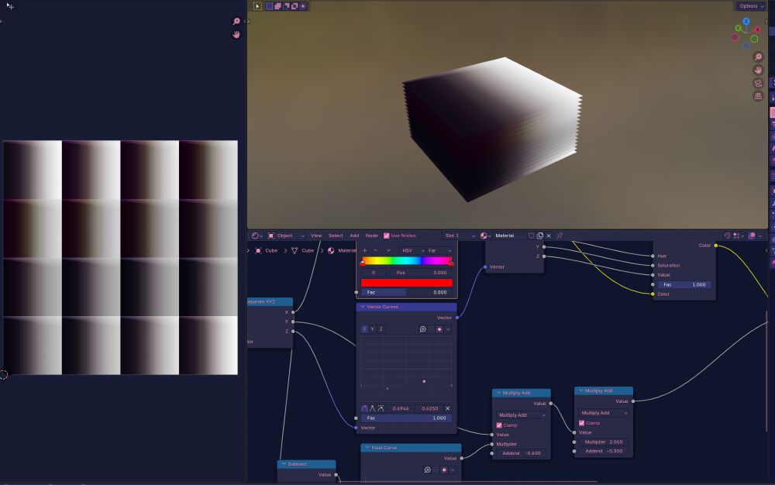Browse materials with the sphere dropdown
The width and height of the screenshot is (775, 485).
tap(485, 236)
